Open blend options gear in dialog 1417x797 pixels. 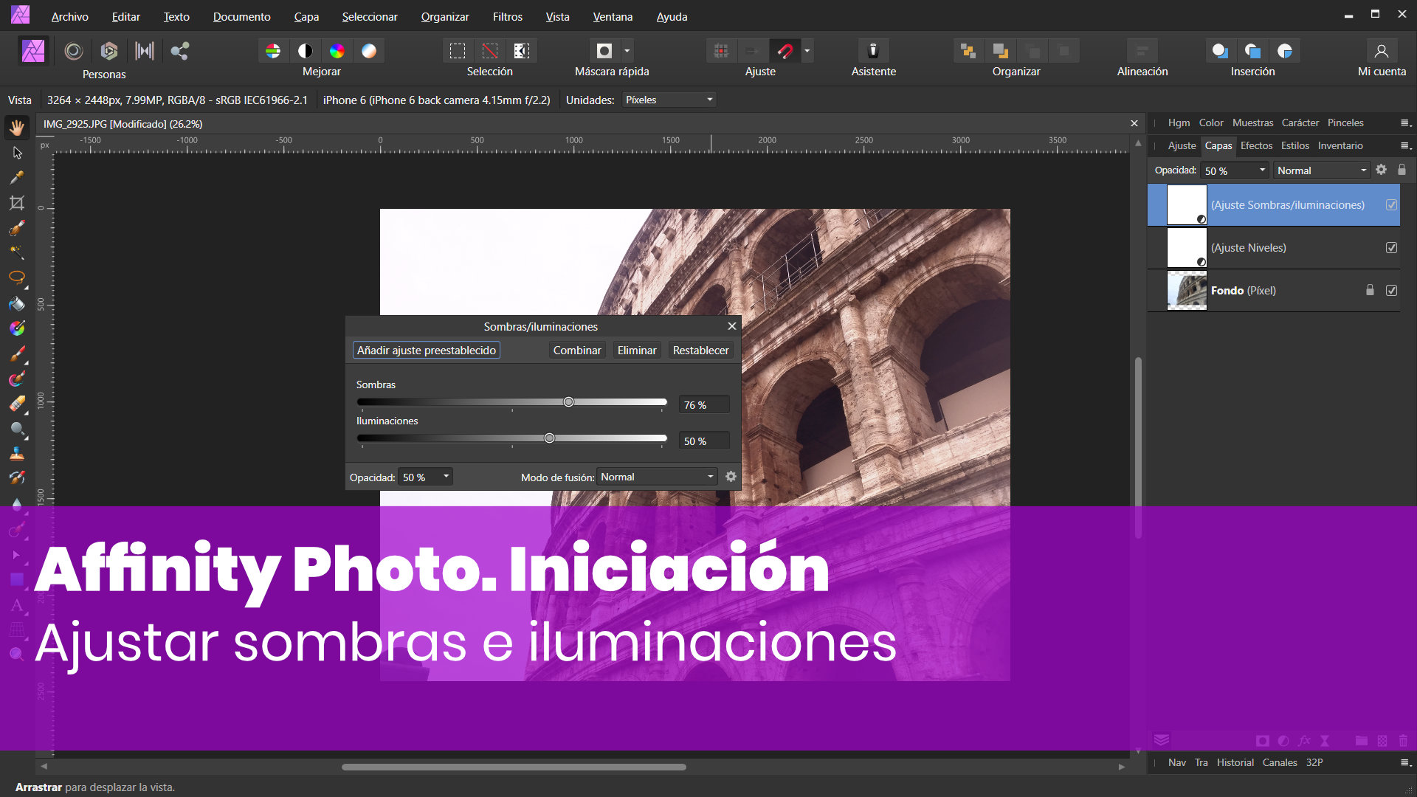731,477
